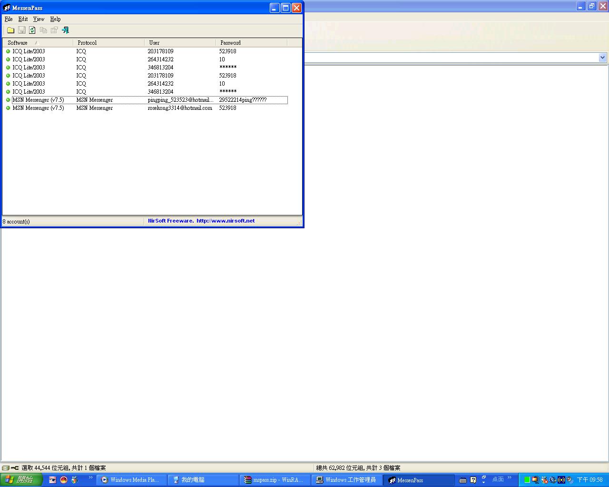
Task: Click the Exit door toolbar icon
Action: (65, 30)
